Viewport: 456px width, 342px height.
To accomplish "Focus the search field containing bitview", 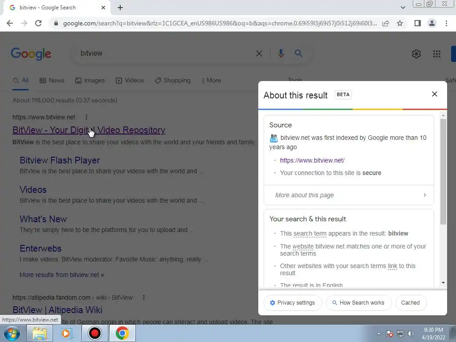I will click(164, 53).
